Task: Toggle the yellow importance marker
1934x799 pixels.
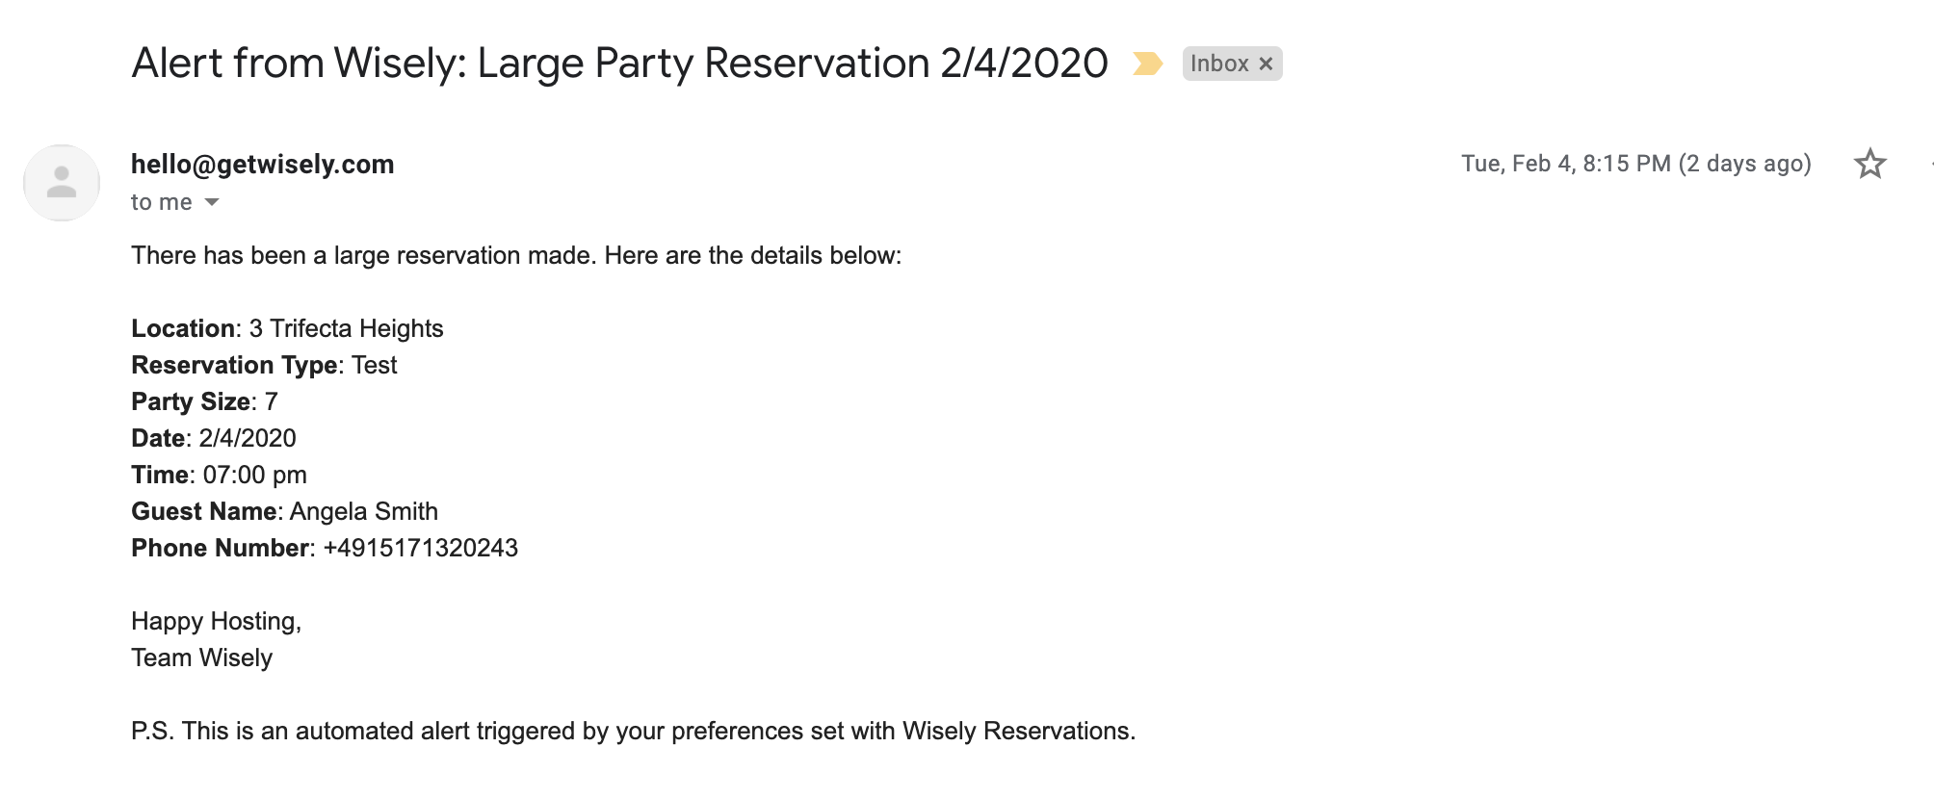Action: (x=1147, y=64)
